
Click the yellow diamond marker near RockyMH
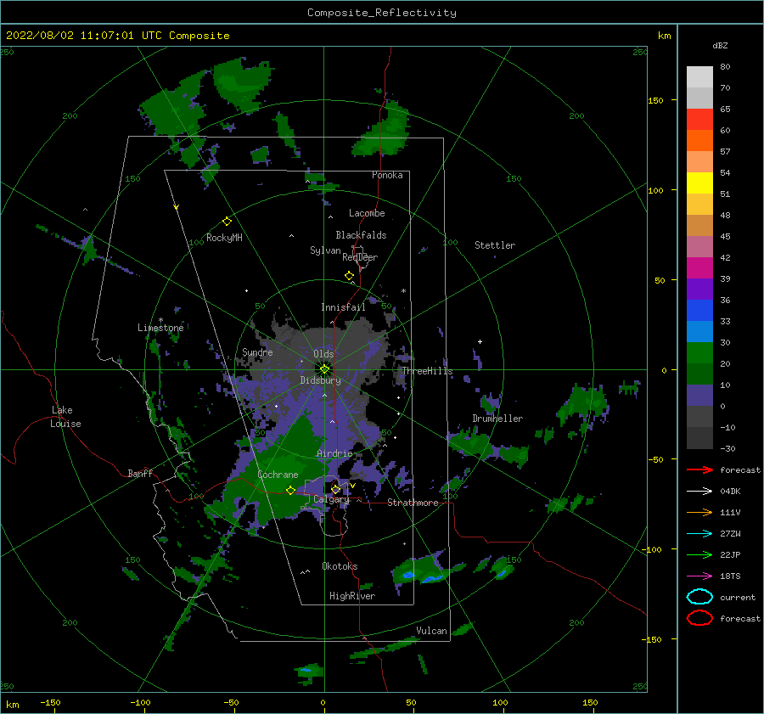(x=227, y=222)
